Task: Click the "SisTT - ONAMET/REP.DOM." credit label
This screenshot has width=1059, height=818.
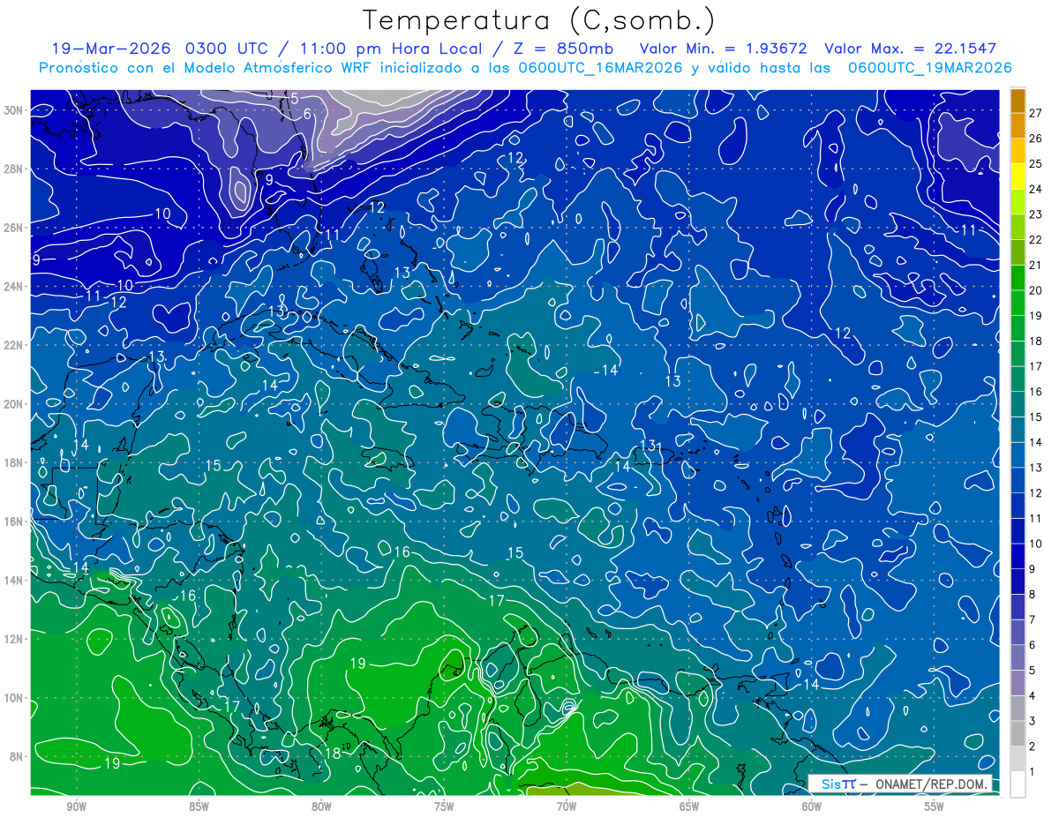Action: 900,784
